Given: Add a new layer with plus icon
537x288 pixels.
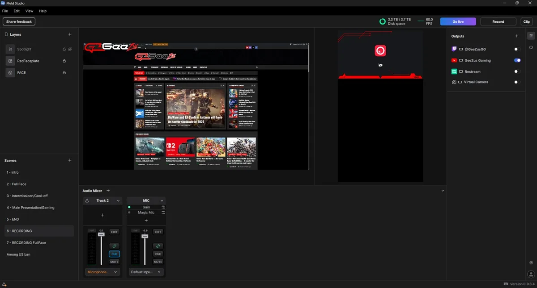Looking at the screenshot, I should (69, 34).
